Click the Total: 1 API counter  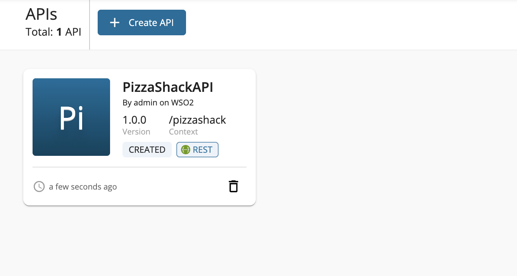point(53,32)
